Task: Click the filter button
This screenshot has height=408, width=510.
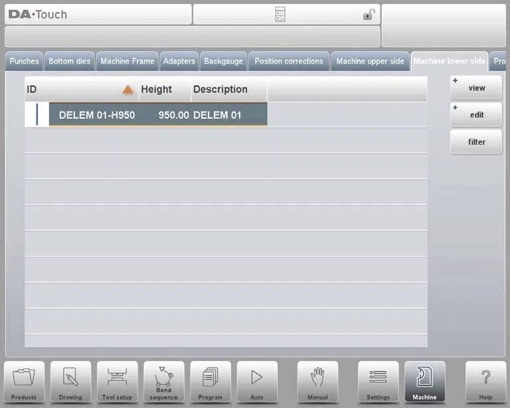Action: 476,141
